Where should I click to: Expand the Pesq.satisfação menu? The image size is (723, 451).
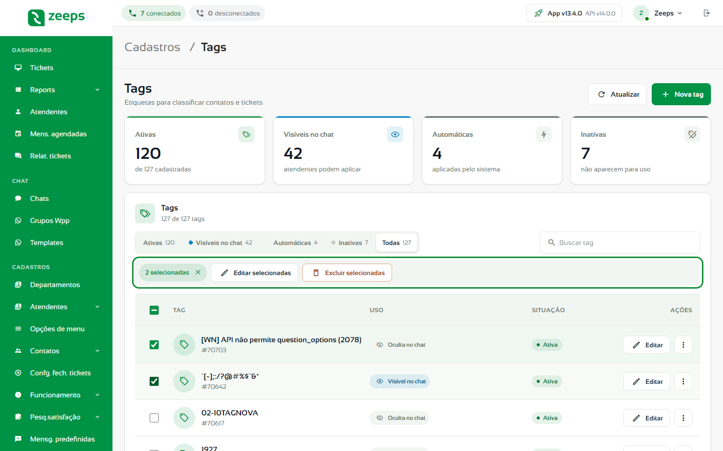point(56,417)
